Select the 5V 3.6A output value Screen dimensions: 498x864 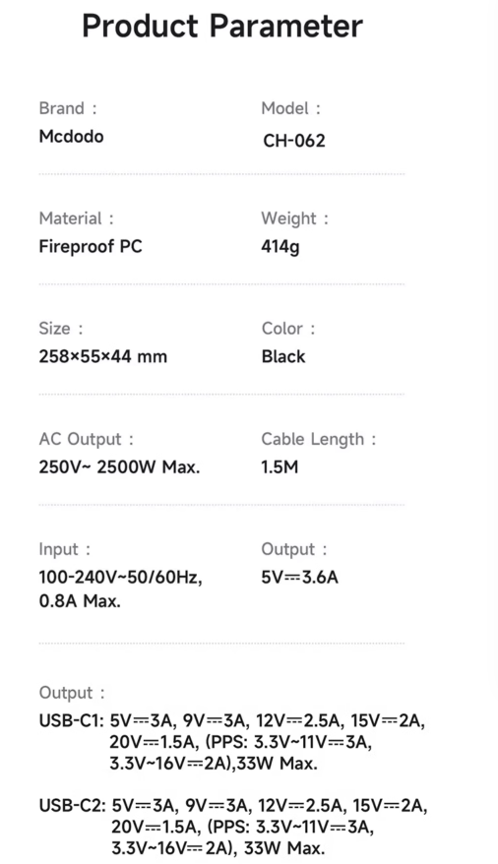pos(299,577)
